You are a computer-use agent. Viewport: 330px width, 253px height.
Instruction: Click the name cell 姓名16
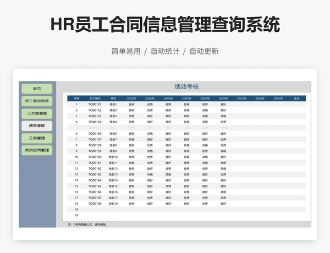click(113, 192)
